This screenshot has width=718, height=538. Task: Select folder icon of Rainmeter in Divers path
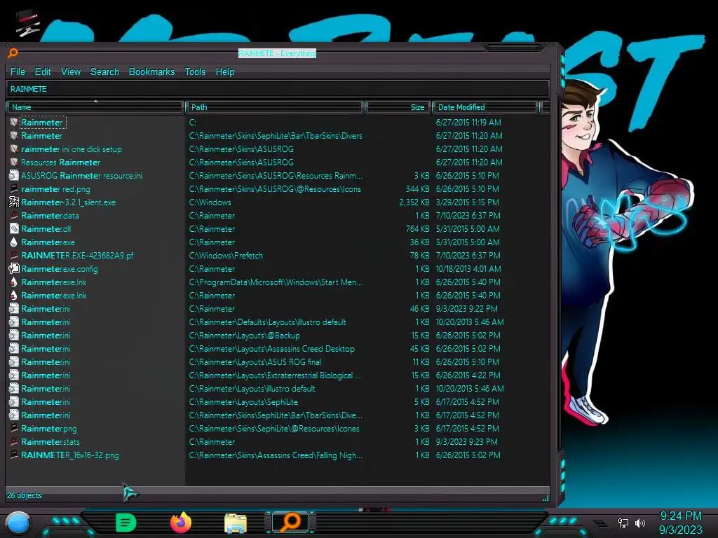tap(14, 135)
